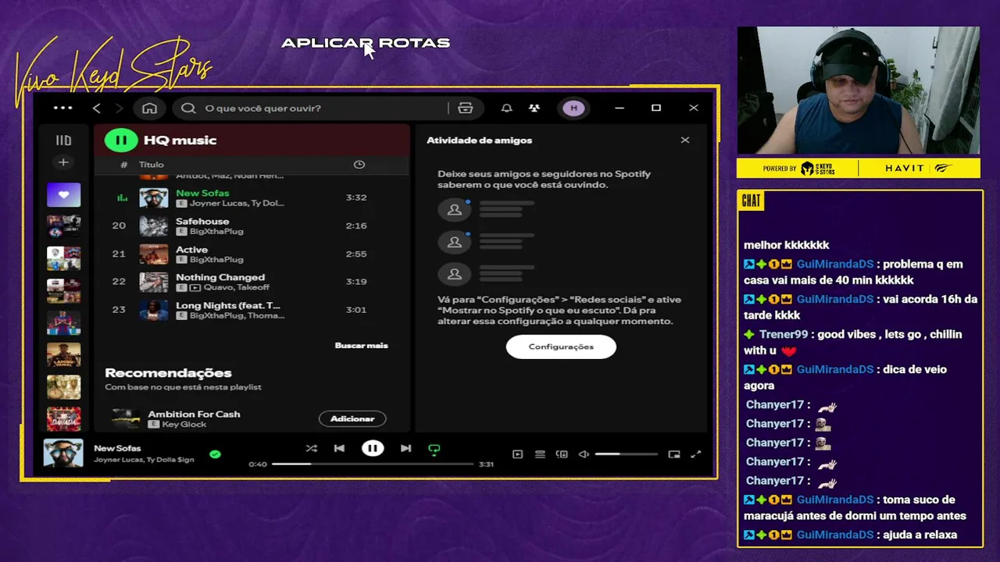Viewport: 1000px width, 562px height.
Task: Go forward with the right arrow
Action: point(120,108)
